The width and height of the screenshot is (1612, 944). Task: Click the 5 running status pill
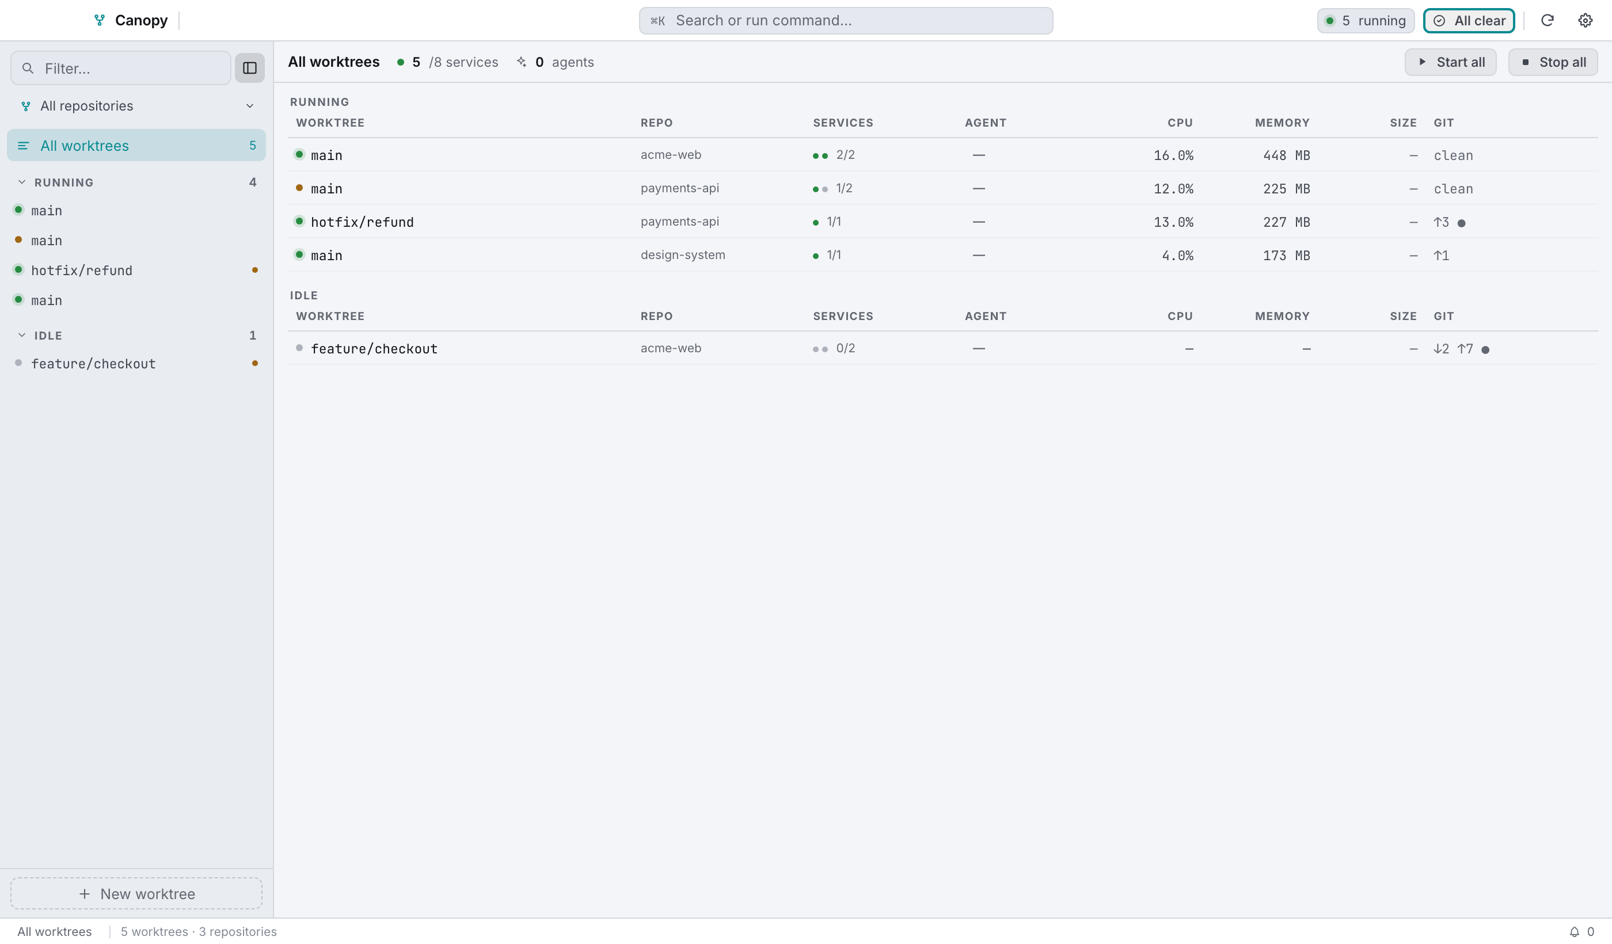click(x=1365, y=21)
